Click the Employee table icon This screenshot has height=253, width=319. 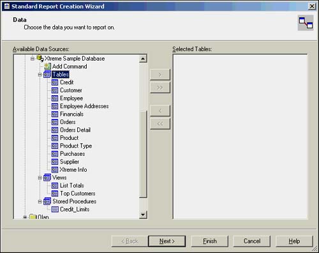55,98
